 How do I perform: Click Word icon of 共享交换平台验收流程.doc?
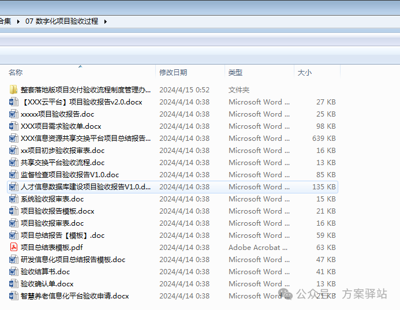coord(13,163)
